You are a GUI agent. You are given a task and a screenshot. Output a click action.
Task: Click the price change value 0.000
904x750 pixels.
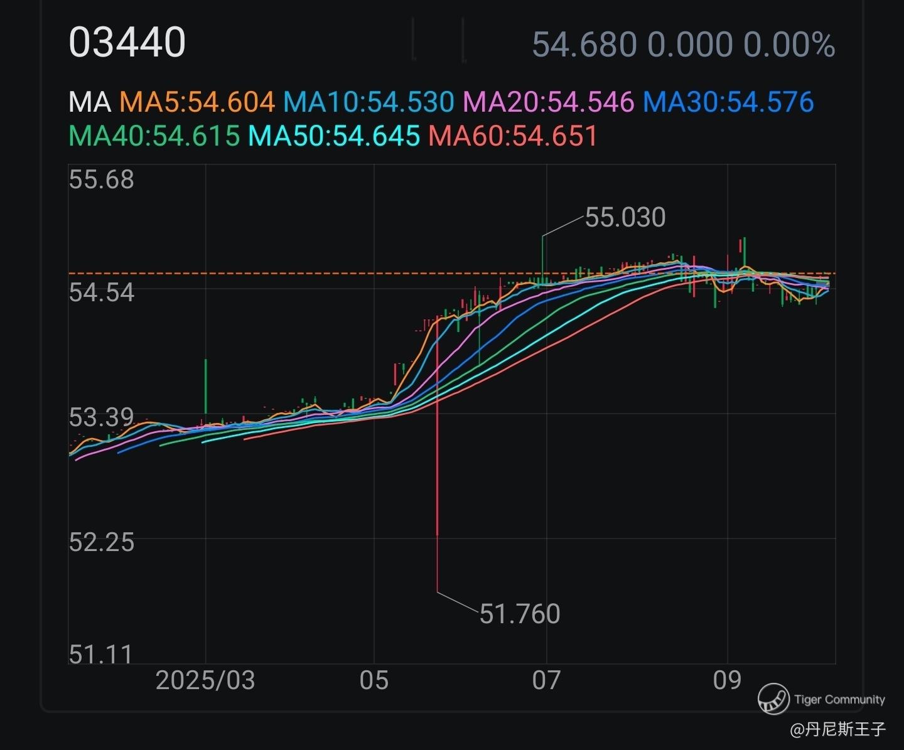pyautogui.click(x=690, y=45)
